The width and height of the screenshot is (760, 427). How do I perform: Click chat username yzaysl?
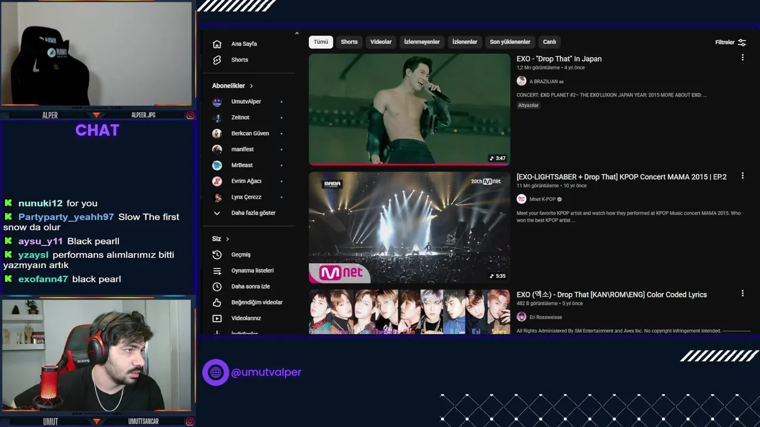[x=33, y=255]
